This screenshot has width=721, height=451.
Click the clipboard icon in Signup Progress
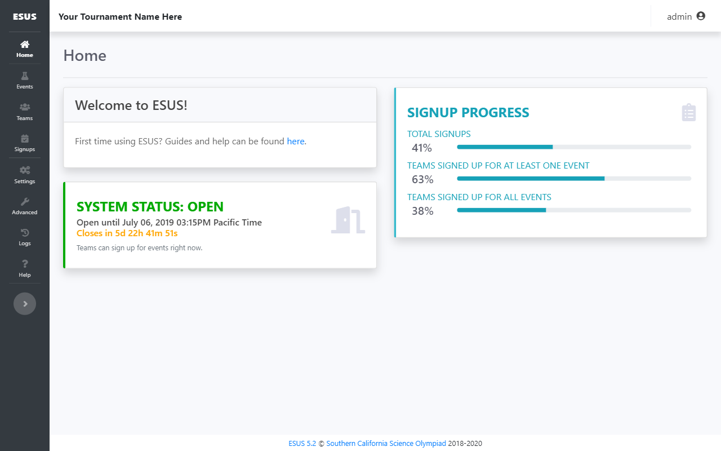click(688, 113)
